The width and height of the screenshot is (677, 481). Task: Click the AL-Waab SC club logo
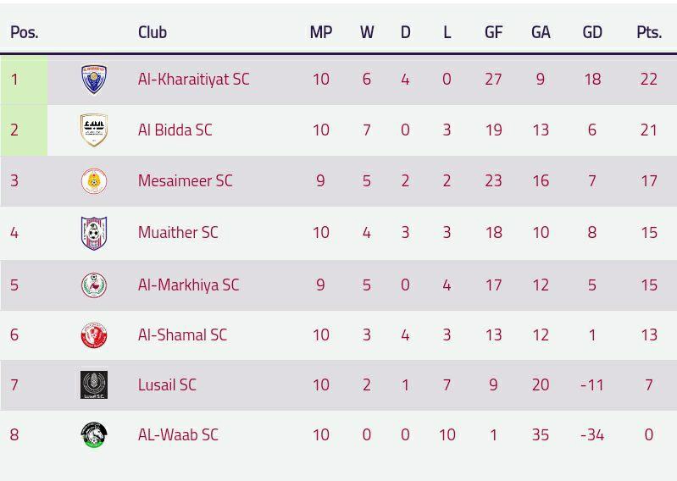point(93,435)
